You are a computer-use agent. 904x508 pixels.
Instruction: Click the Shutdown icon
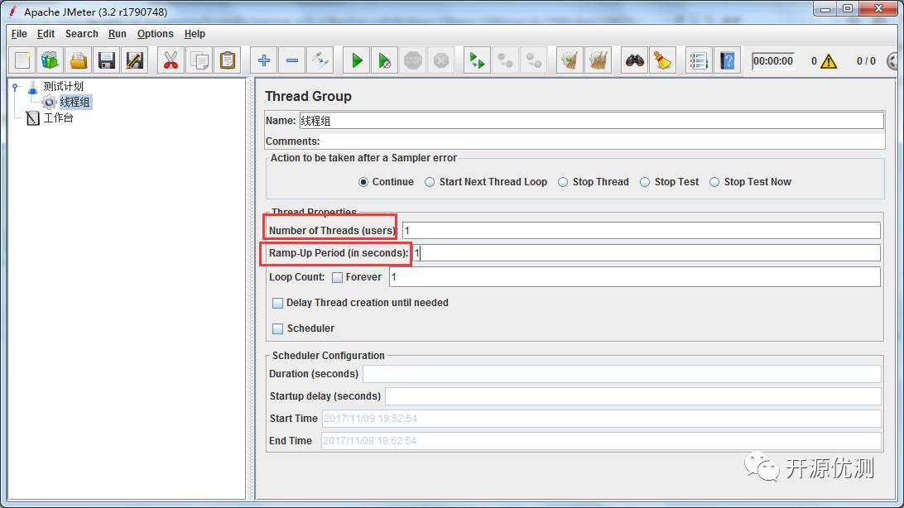coord(441,60)
